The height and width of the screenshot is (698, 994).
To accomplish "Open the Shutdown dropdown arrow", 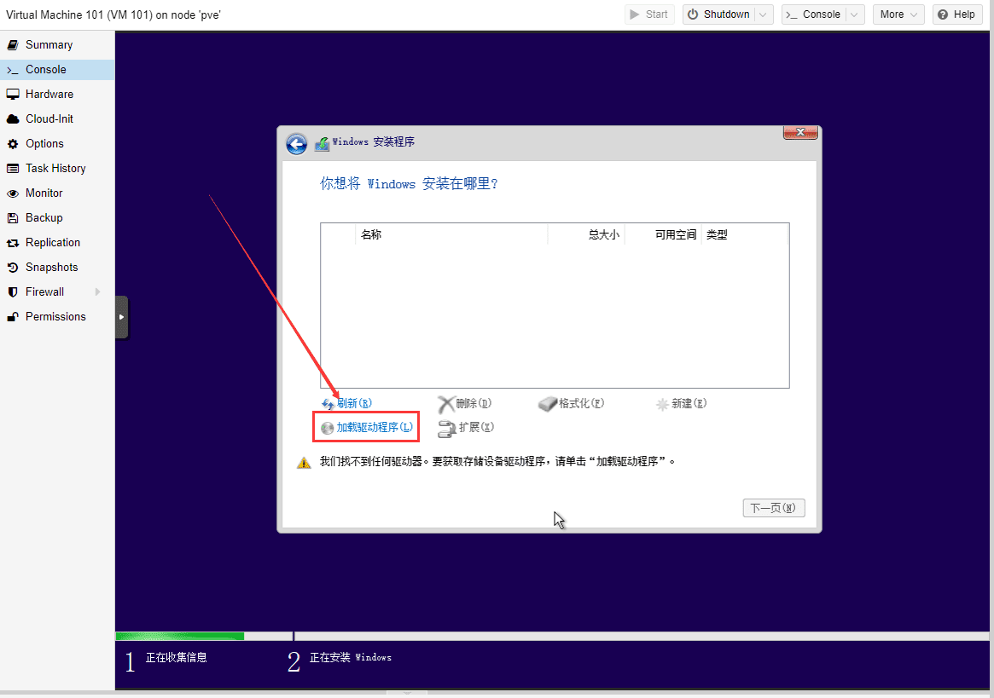I will (764, 14).
